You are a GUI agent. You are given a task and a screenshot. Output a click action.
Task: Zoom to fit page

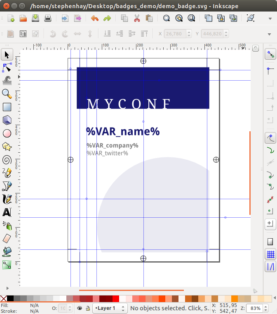click(191, 18)
